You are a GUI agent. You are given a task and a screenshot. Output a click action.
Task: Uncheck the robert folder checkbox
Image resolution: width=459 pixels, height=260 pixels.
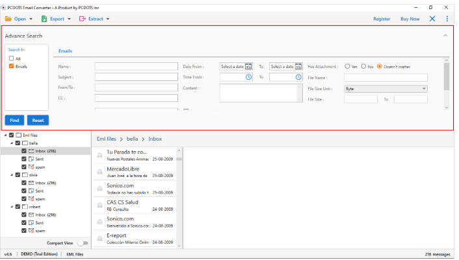coord(18,207)
